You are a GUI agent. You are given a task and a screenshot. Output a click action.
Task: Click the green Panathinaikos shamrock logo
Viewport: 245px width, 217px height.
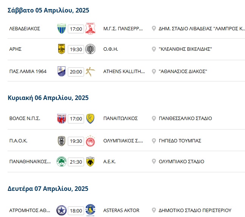click(62, 162)
